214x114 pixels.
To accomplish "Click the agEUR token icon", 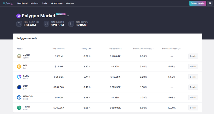I will 19,56.
